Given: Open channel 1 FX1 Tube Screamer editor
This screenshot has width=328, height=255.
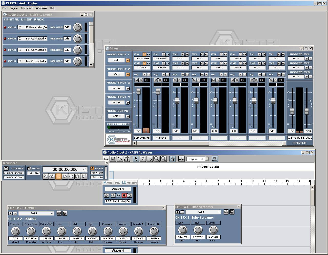Looking at the screenshot, I should pos(144,54).
